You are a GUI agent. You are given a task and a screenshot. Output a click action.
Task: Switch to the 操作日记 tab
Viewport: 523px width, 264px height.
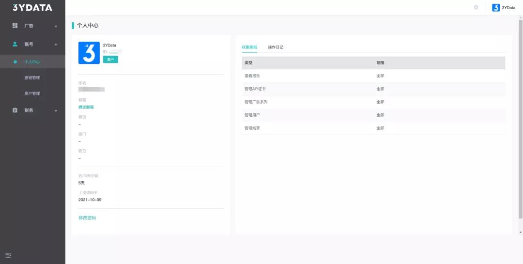coord(276,47)
